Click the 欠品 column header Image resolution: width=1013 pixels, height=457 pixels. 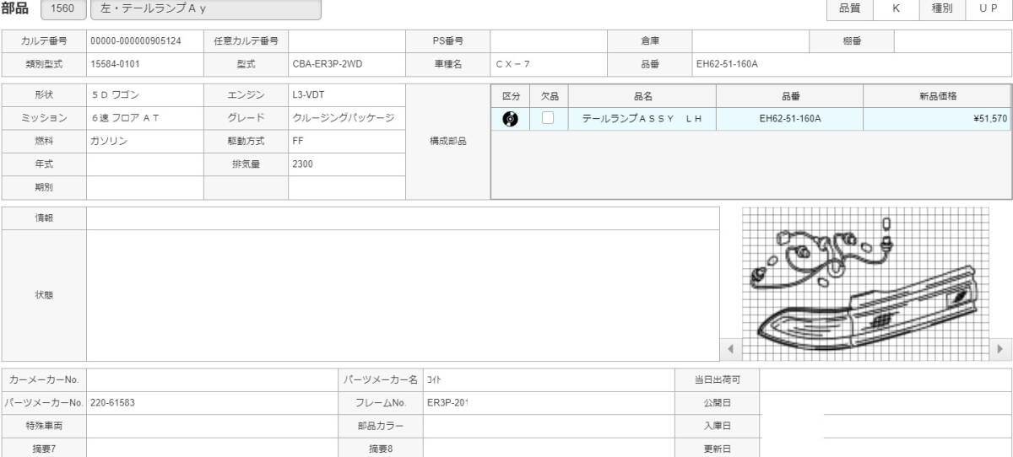[x=550, y=96]
